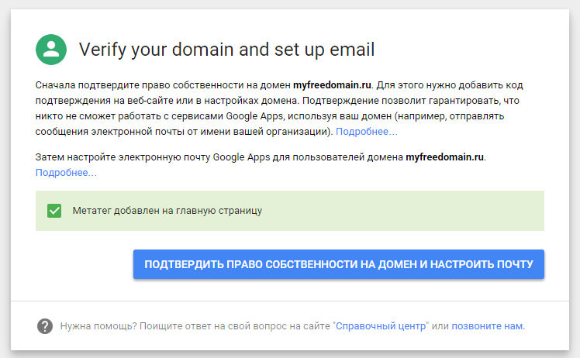Viewport: 580px width, 358px height.
Task: Click the 'Затем настройте электронную почту' sentence
Action: (124, 157)
